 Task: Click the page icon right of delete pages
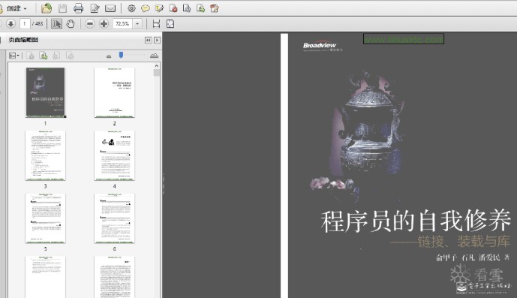[187, 8]
